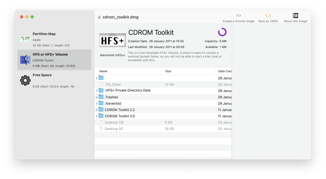Select HFS or HFS+ Volume sidebar title
This screenshot has height=179, width=326.
pyautogui.click(x=50, y=54)
